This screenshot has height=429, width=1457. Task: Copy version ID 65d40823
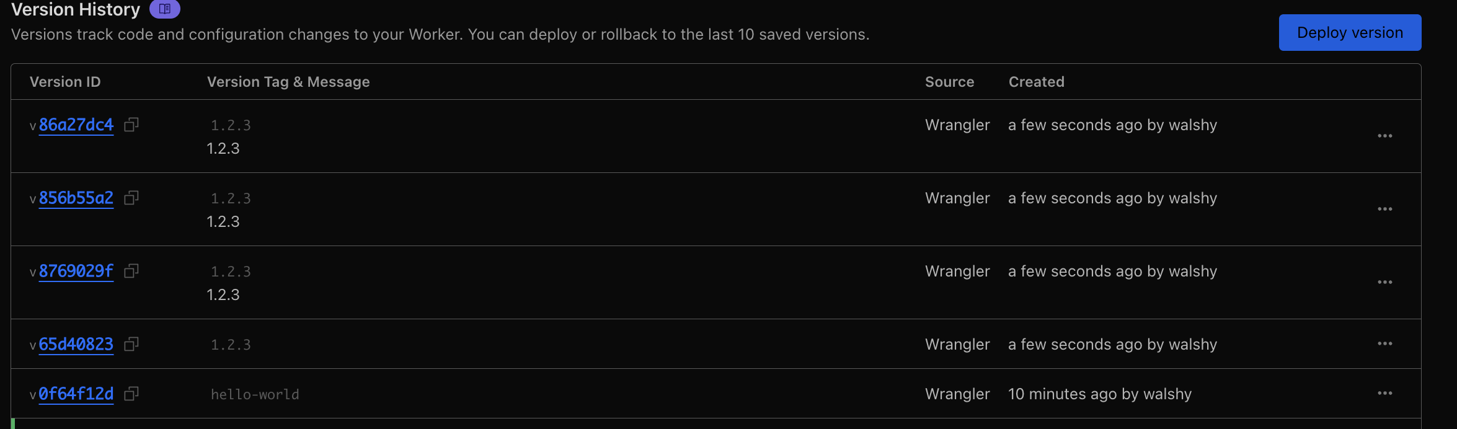pyautogui.click(x=131, y=345)
